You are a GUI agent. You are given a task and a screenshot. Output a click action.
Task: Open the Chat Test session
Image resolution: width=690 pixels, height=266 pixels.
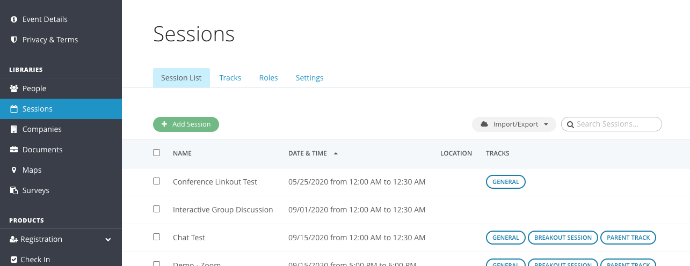click(189, 238)
